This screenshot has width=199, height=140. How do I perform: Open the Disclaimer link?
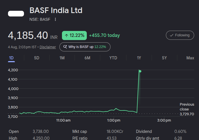pyautogui.click(x=48, y=47)
